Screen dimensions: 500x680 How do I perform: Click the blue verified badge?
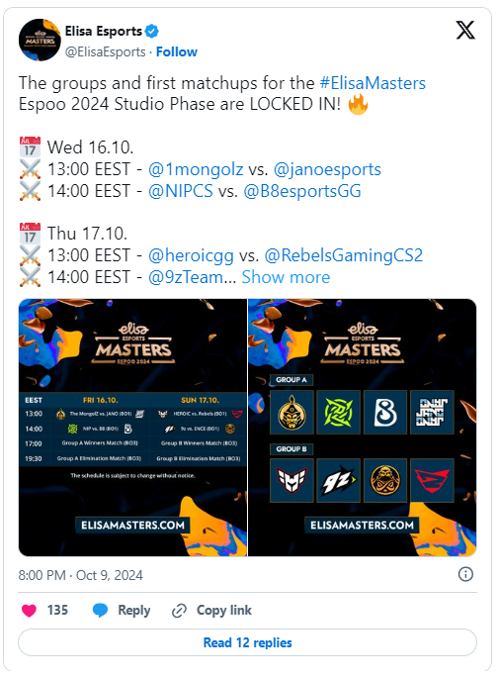[152, 32]
